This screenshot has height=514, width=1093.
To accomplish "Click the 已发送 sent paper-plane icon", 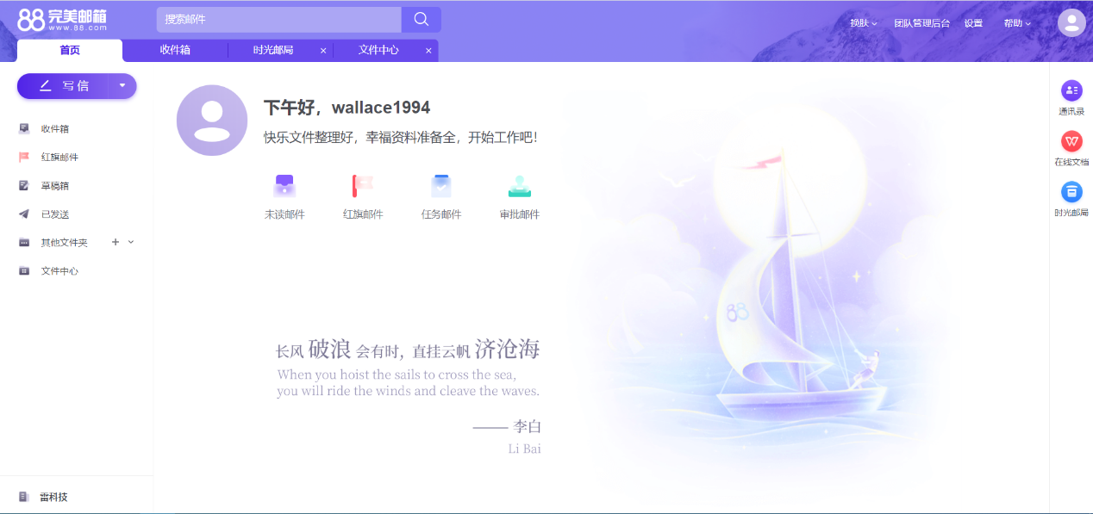I will (x=24, y=214).
